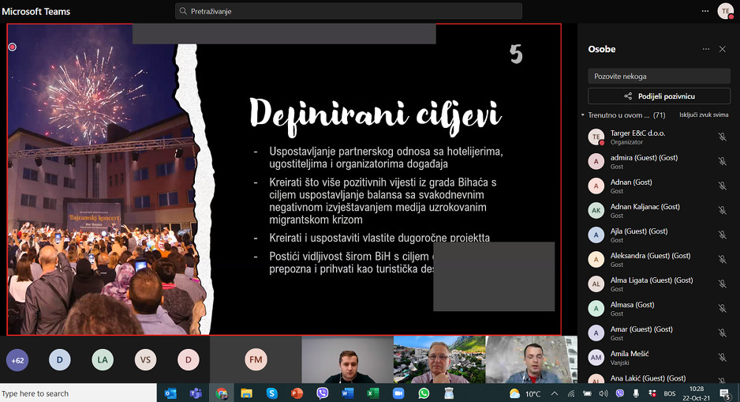740x402 pixels.
Task: Open PowerPoint from the taskbar
Action: (297, 393)
